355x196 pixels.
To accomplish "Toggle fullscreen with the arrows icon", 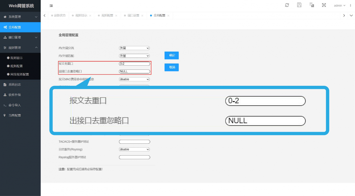I will point(324,5).
